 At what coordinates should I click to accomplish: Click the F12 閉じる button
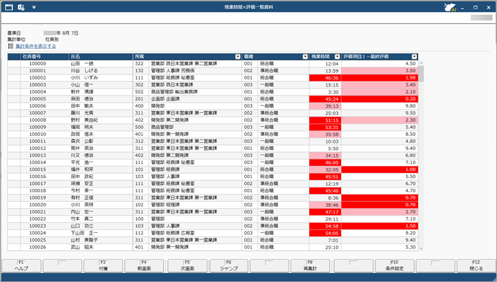coord(476,265)
